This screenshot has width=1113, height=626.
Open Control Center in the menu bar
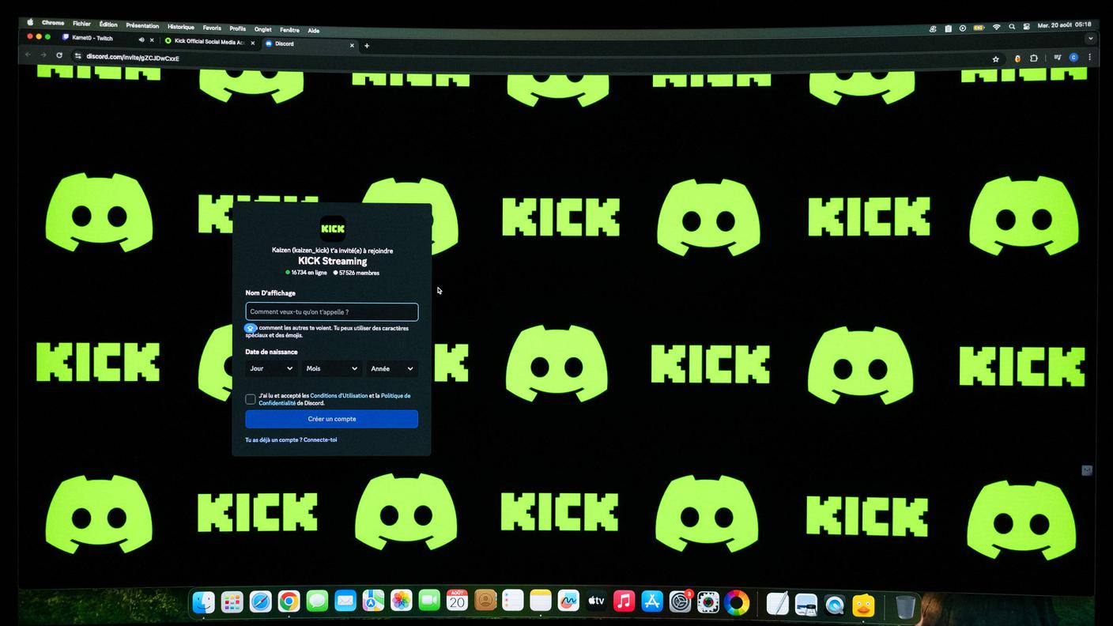click(x=1027, y=26)
